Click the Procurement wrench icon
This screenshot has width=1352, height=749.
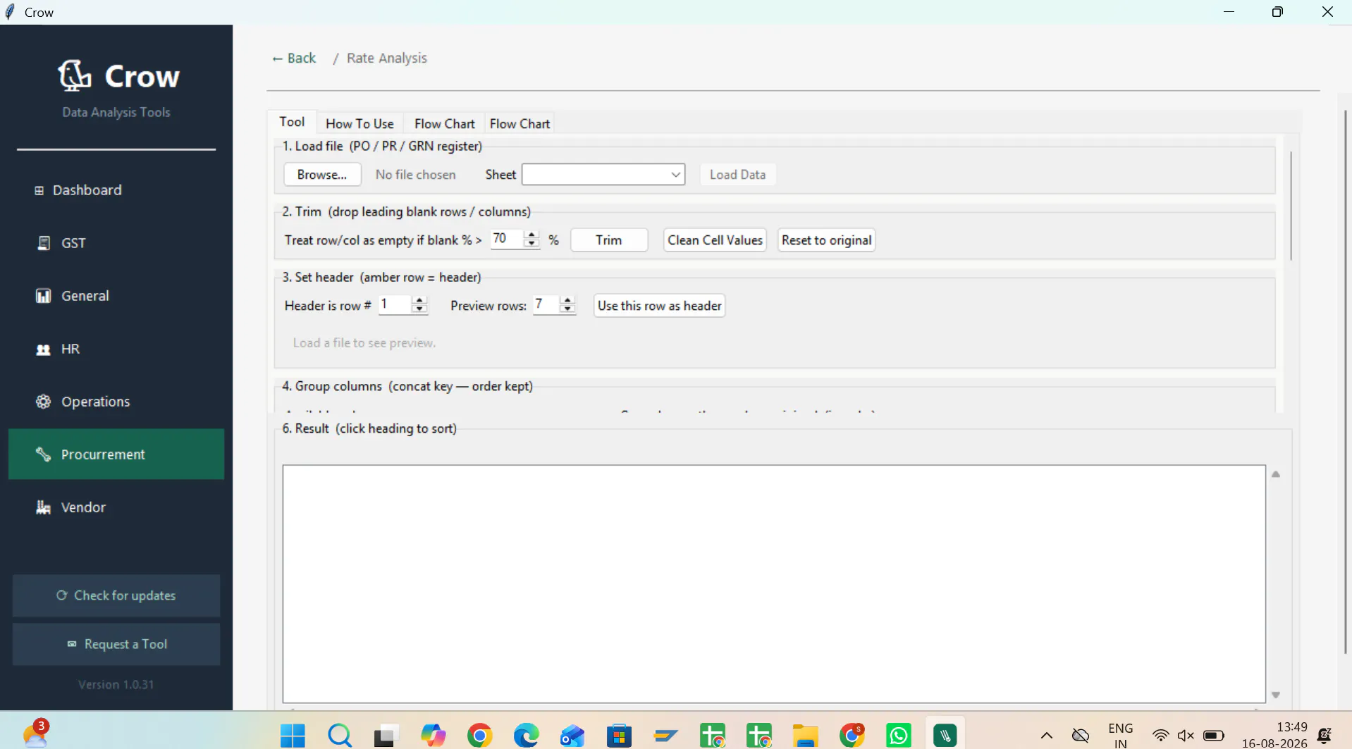click(44, 454)
